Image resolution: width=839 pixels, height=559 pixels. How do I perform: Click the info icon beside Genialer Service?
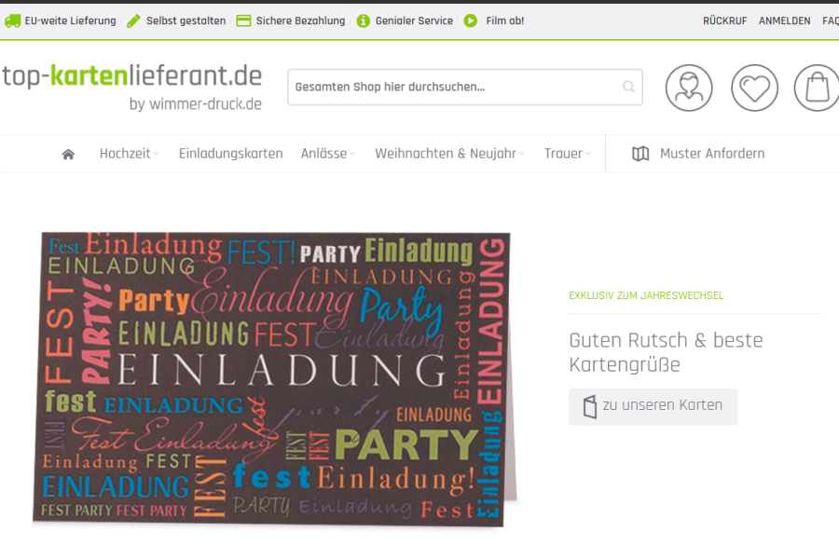coord(363,20)
